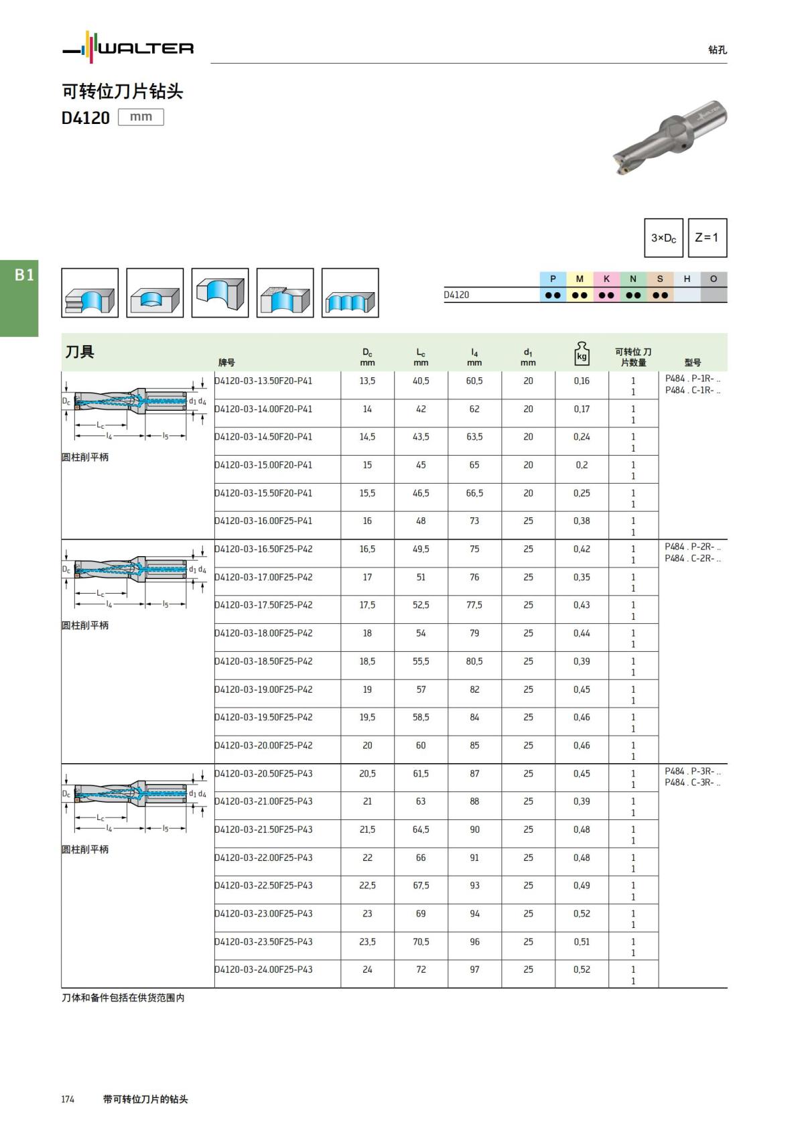Select designation D4120-03-18.00F25-P42

263,633
